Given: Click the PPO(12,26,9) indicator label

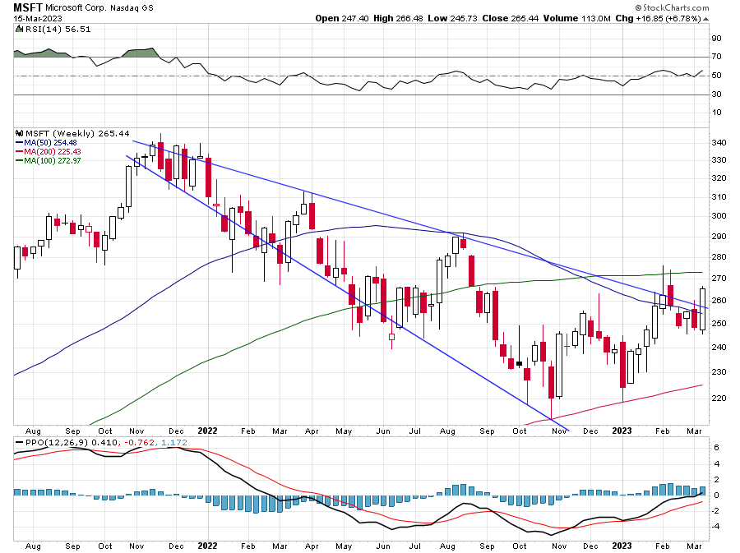Looking at the screenshot, I should pos(57,443).
